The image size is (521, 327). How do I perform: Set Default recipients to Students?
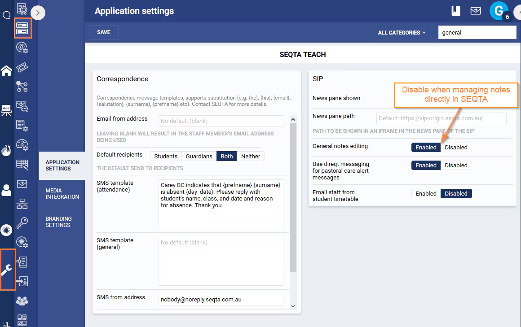pyautogui.click(x=165, y=157)
